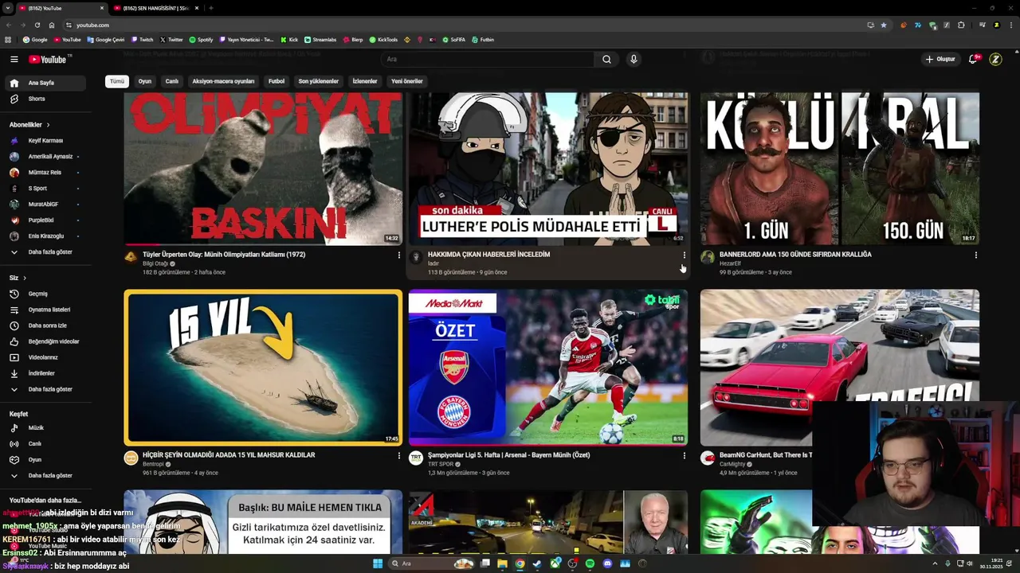Open S Sport subscription channel

pyautogui.click(x=45, y=189)
